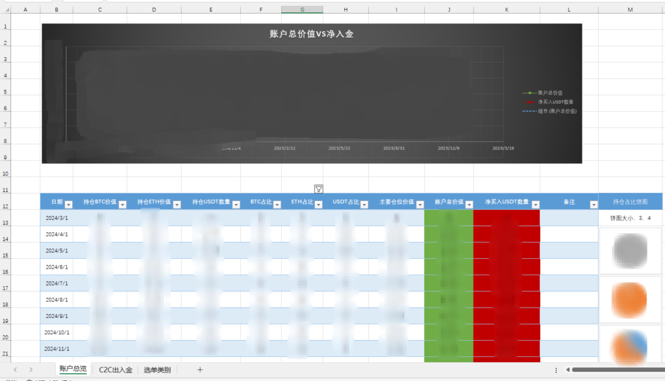
Task: Expand the 账户总价值 column filter
Action: click(469, 204)
